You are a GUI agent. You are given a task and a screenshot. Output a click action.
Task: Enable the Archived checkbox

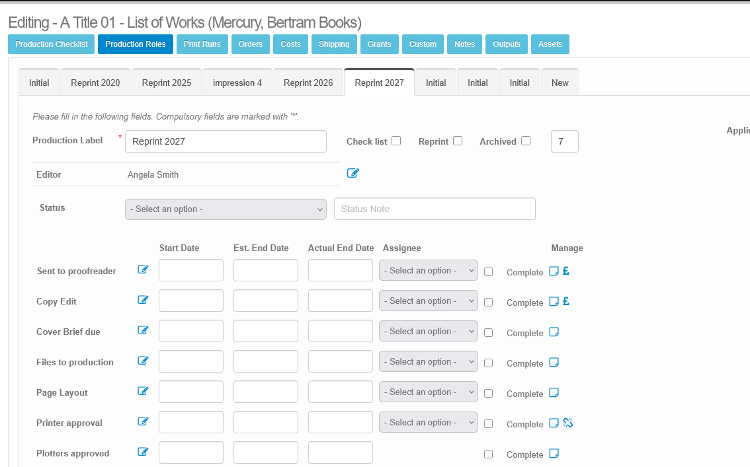526,141
